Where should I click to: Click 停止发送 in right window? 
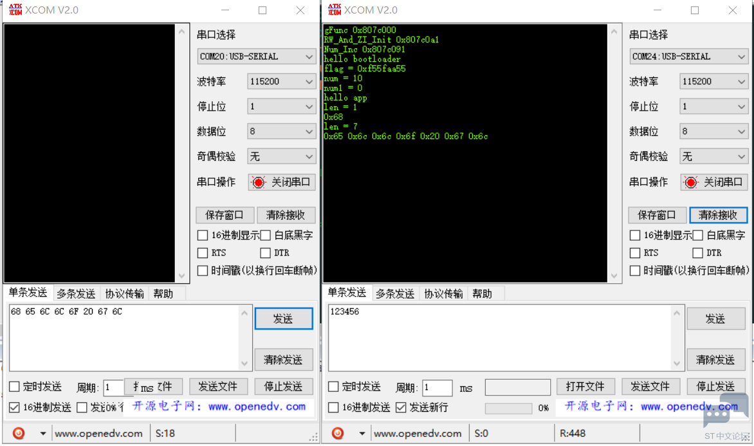715,386
